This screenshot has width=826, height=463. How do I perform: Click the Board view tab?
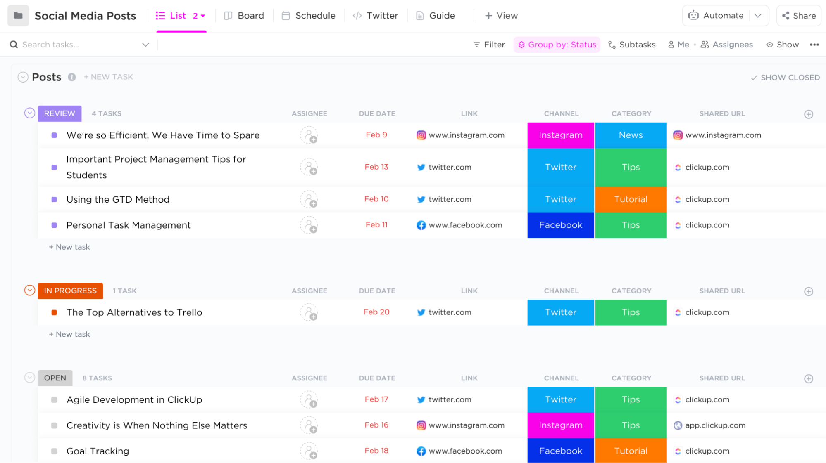(x=244, y=15)
